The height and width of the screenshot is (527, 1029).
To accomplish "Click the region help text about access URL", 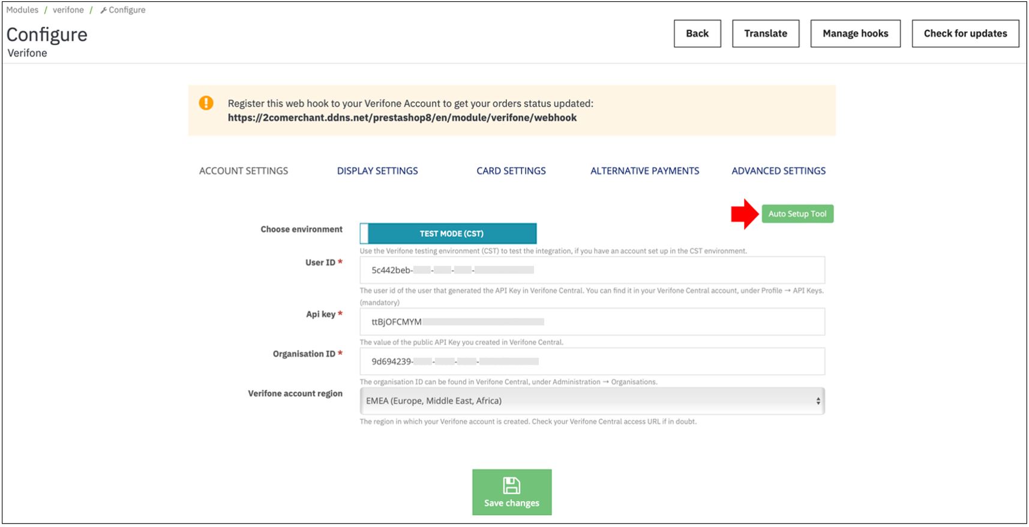I will pos(528,422).
